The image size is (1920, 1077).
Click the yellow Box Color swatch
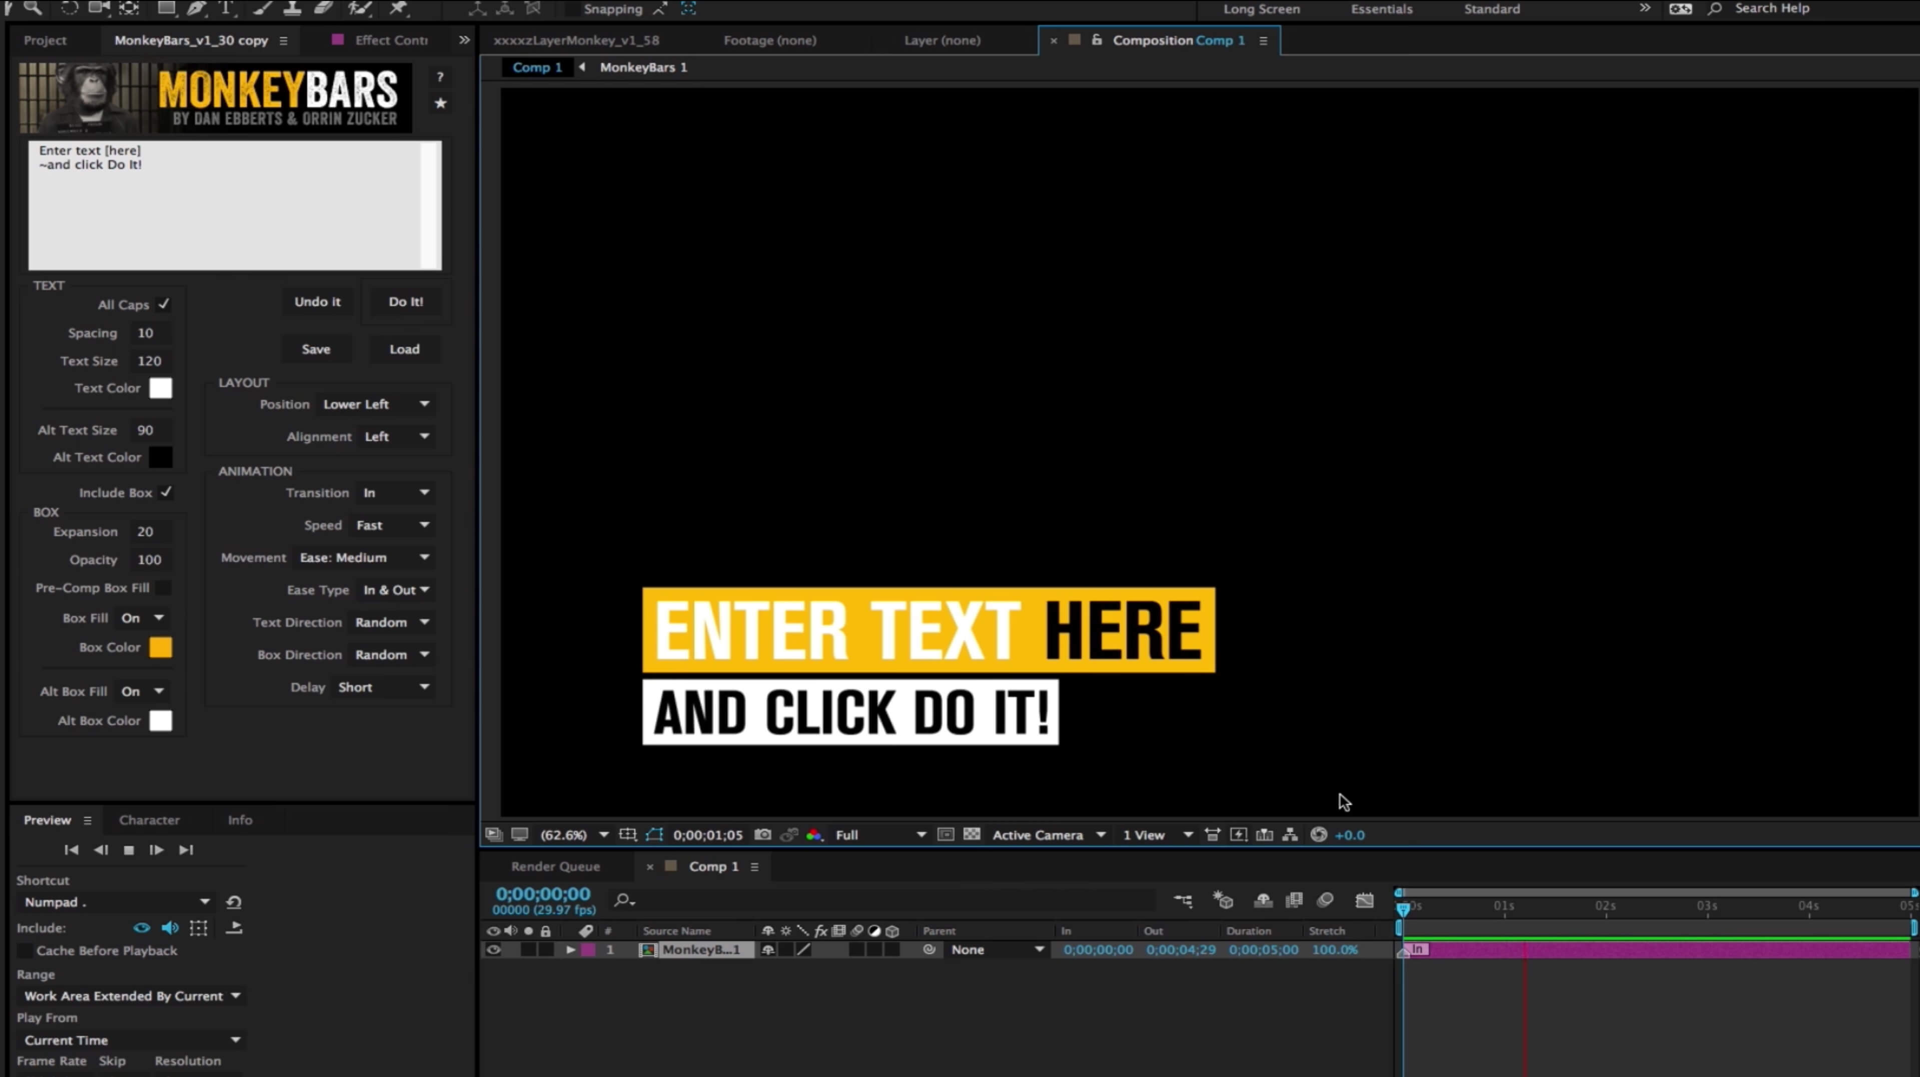click(160, 647)
